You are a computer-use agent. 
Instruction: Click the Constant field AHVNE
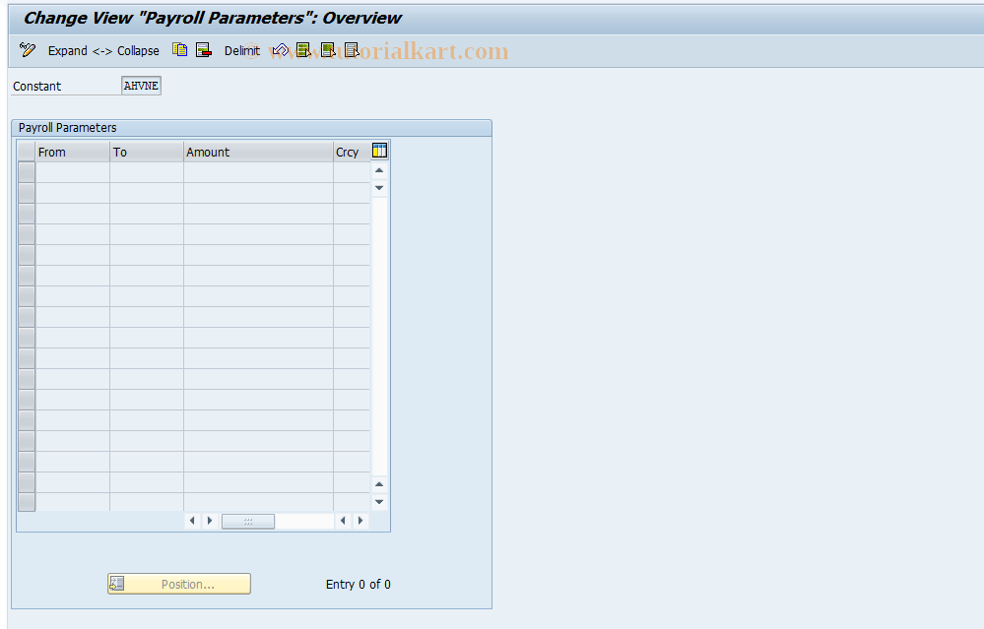pyautogui.click(x=141, y=86)
